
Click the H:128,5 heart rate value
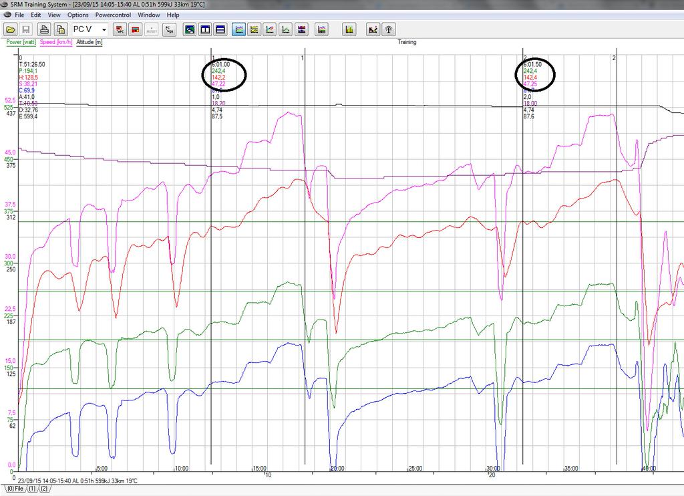[x=28, y=78]
